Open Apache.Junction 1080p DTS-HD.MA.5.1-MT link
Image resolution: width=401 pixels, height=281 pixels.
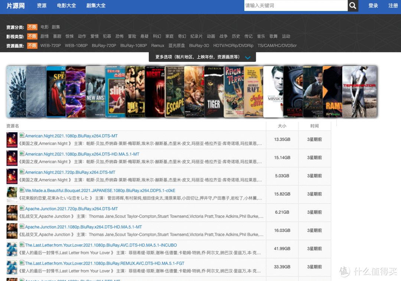[84, 227]
